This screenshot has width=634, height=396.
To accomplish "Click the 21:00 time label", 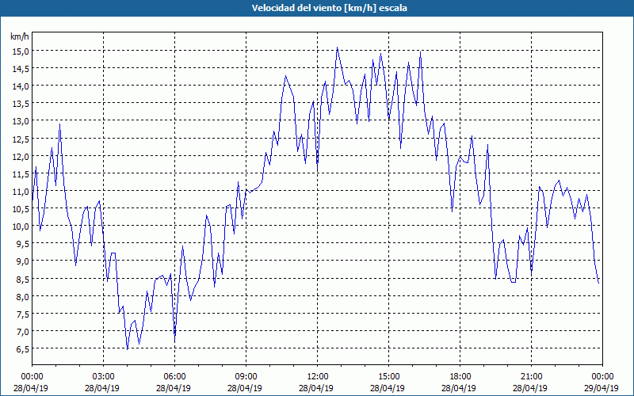I will (531, 377).
